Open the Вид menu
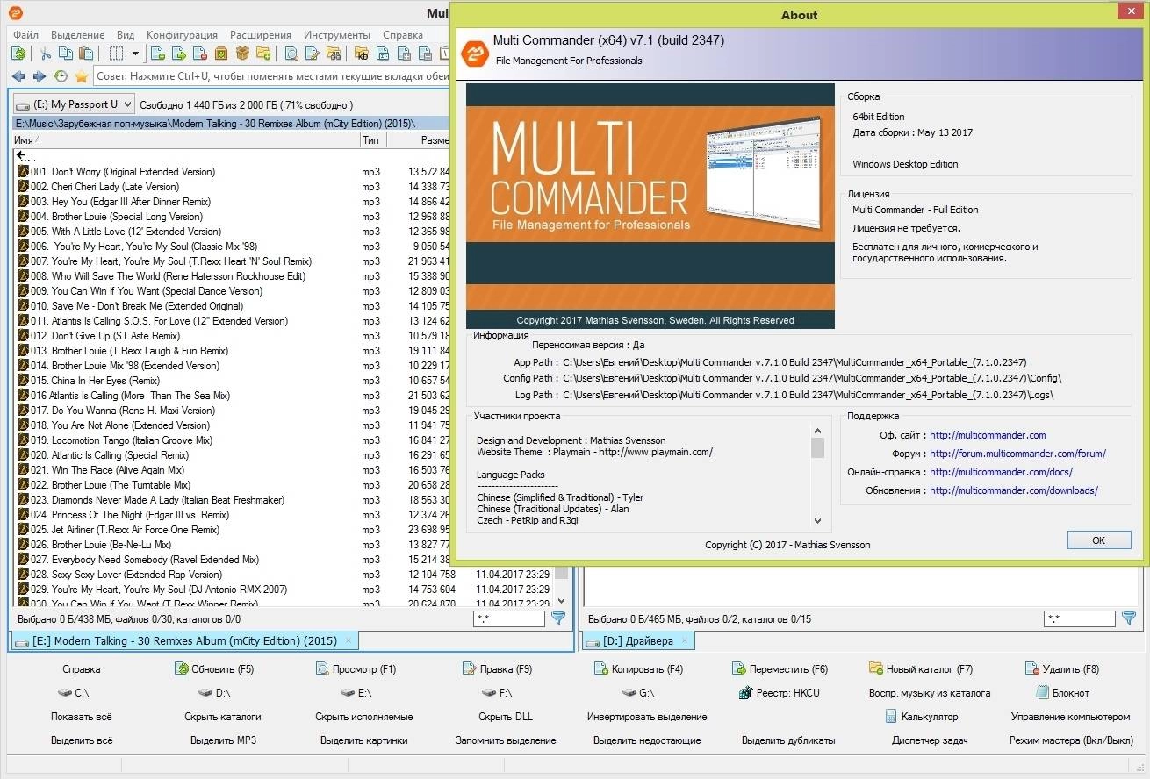The image size is (1150, 779). 126,35
